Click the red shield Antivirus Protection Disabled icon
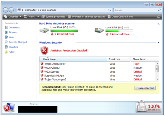Screen dimensions: 165x116 click(44, 50)
